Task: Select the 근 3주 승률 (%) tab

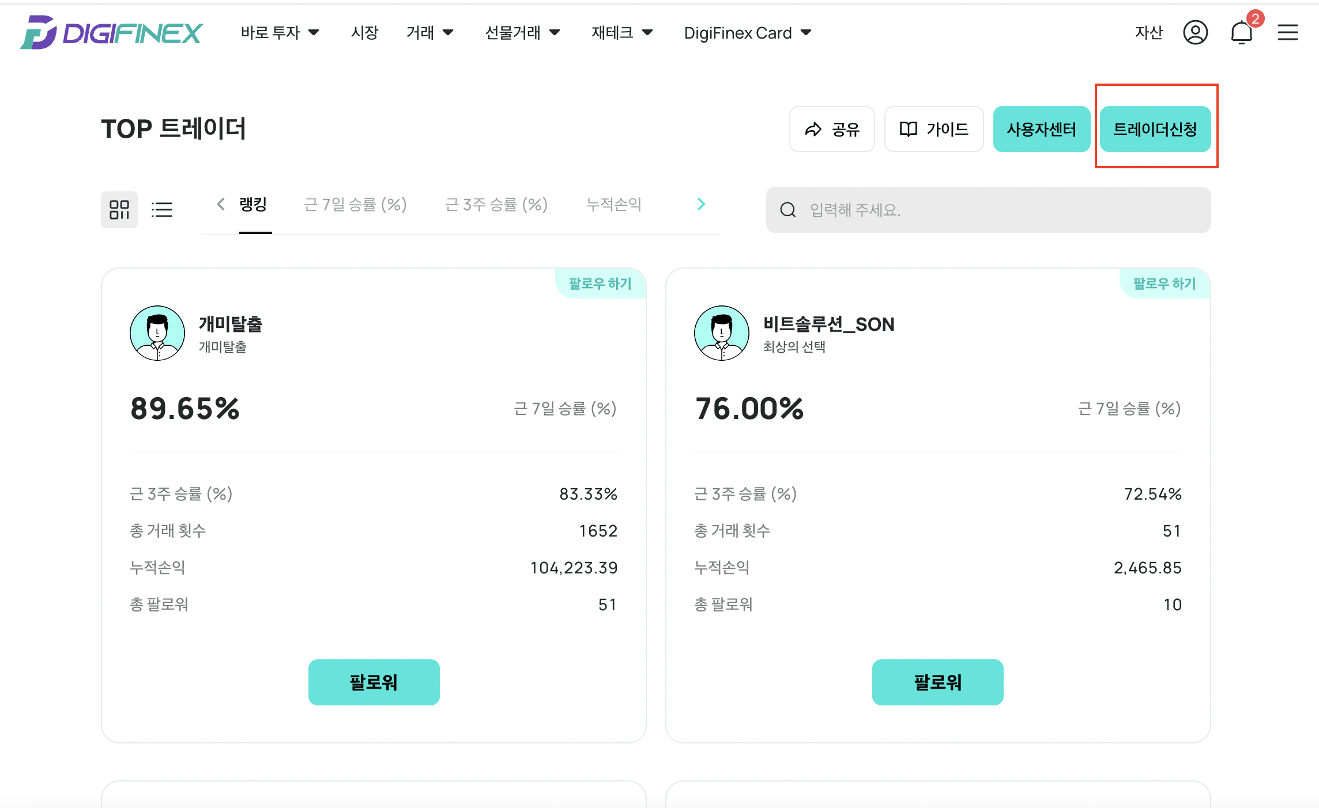Action: point(496,205)
